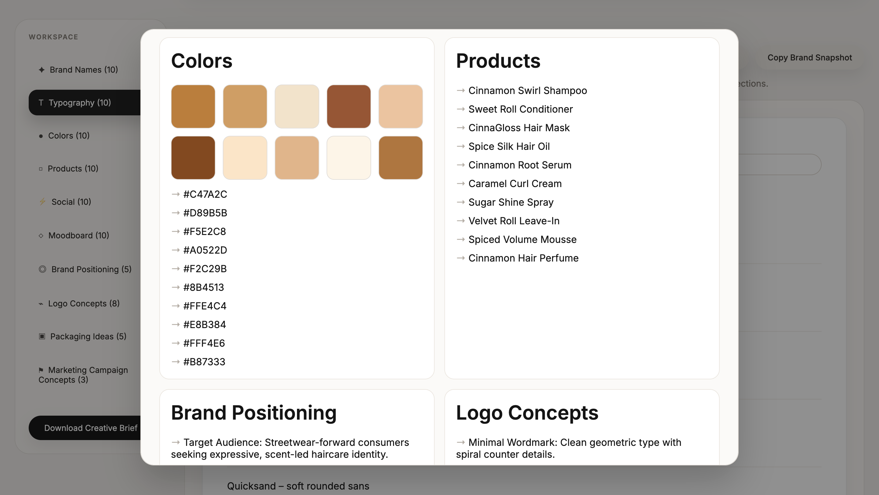Screen dimensions: 879x495
Task: Expand the arrow next to #C47A2C
Action: click(175, 194)
